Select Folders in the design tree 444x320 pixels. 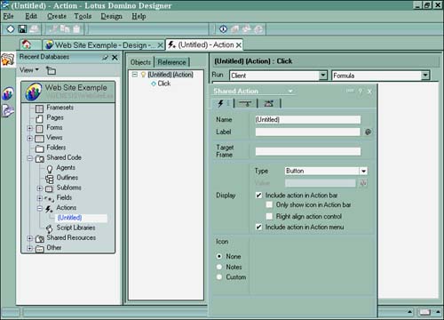[x=56, y=148]
